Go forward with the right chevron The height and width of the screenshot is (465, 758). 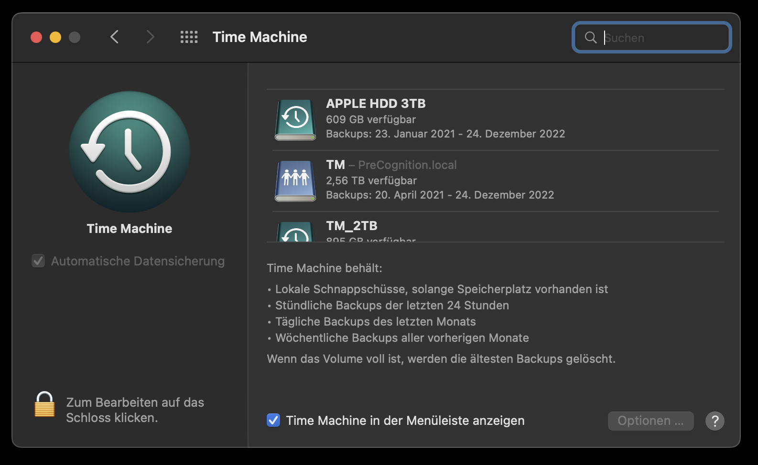(x=150, y=37)
